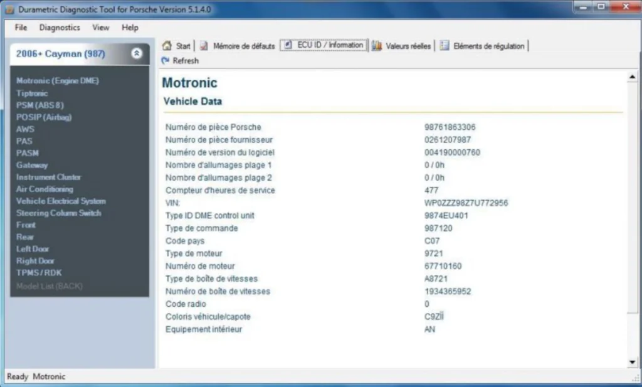Open the View menu
This screenshot has width=642, height=387.
click(100, 28)
